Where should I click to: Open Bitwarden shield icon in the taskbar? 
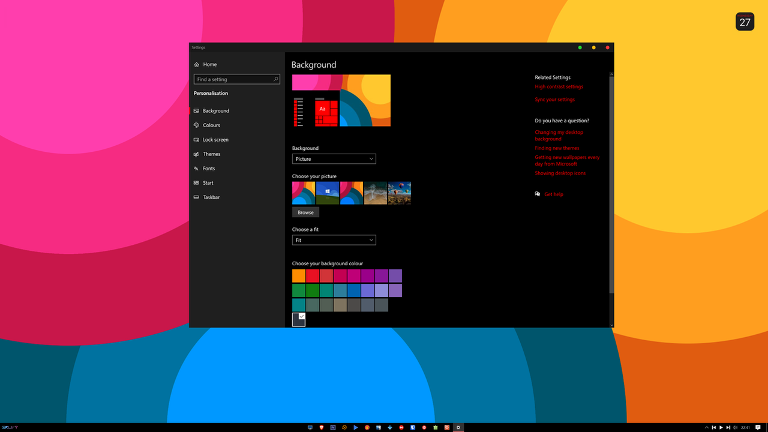(413, 427)
